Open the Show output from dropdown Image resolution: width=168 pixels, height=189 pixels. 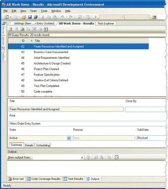82,158
